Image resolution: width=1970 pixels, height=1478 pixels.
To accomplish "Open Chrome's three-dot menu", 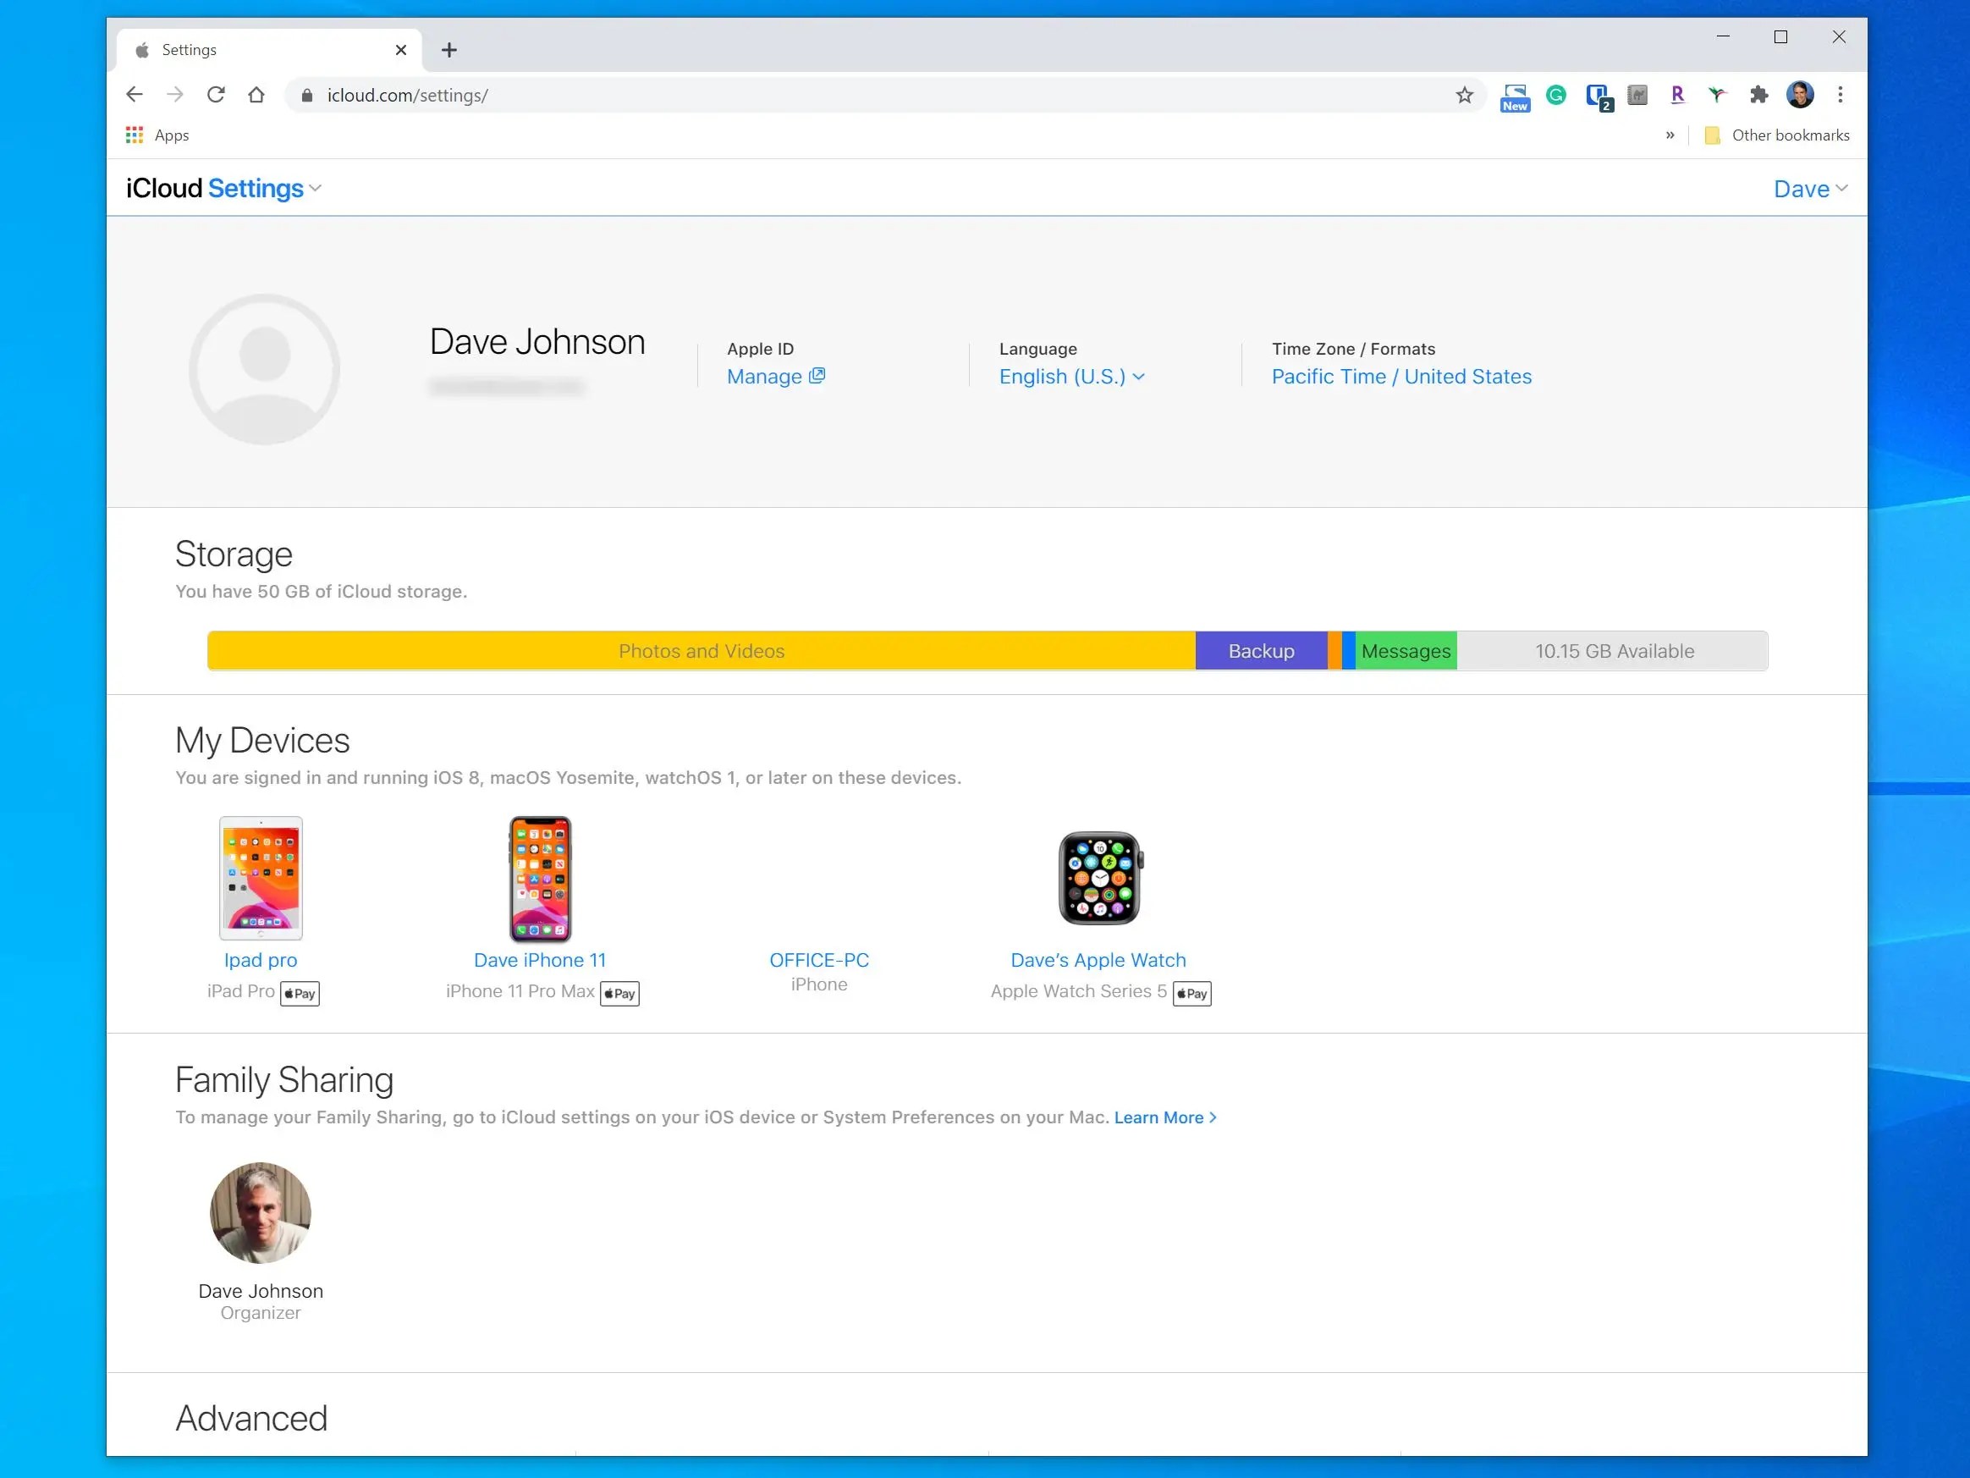I will pyautogui.click(x=1840, y=96).
